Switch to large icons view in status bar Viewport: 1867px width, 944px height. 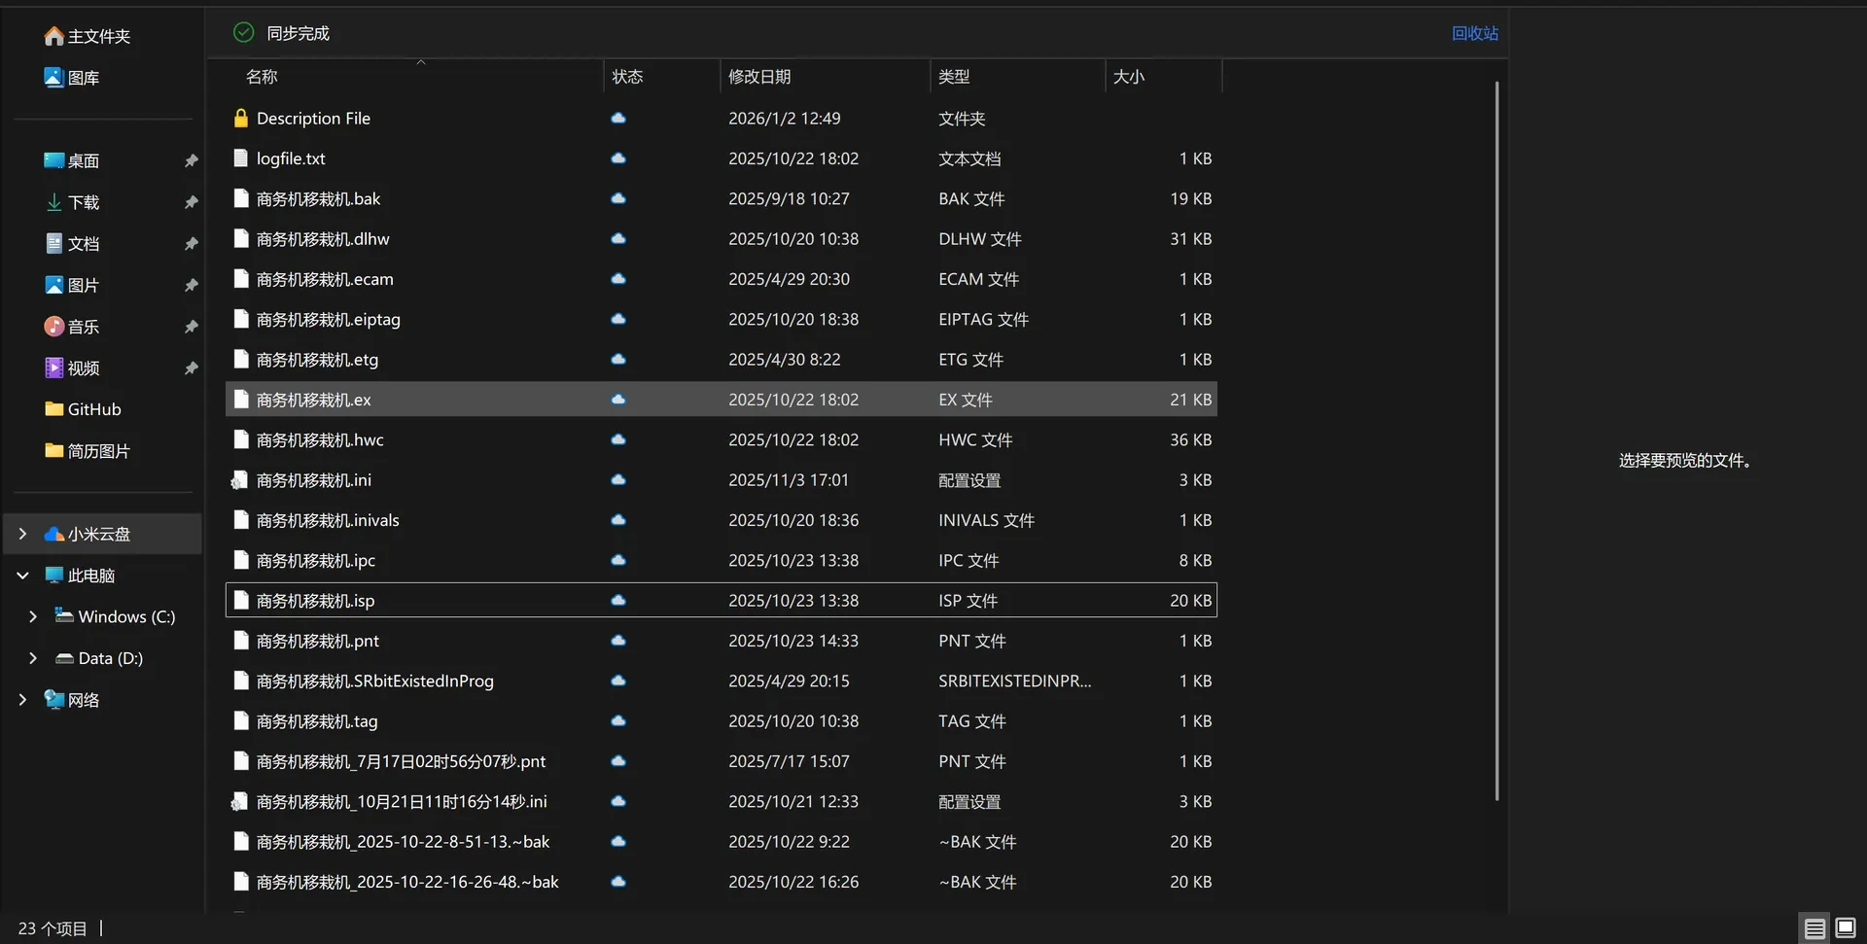1846,928
